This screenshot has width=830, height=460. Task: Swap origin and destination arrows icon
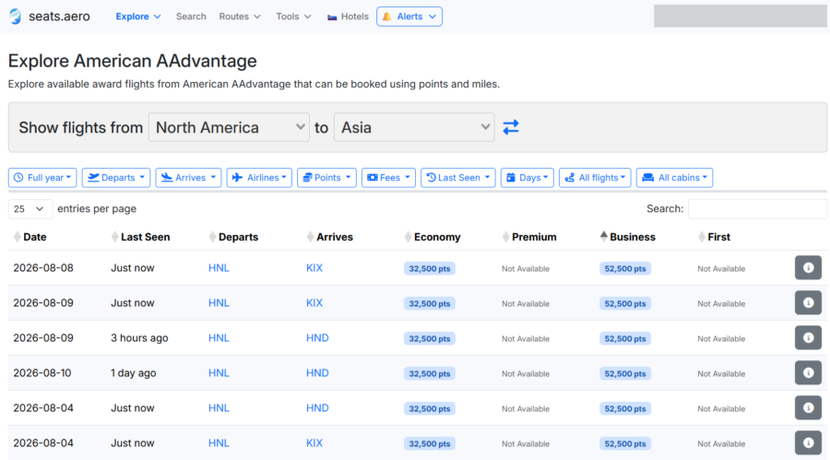click(511, 127)
